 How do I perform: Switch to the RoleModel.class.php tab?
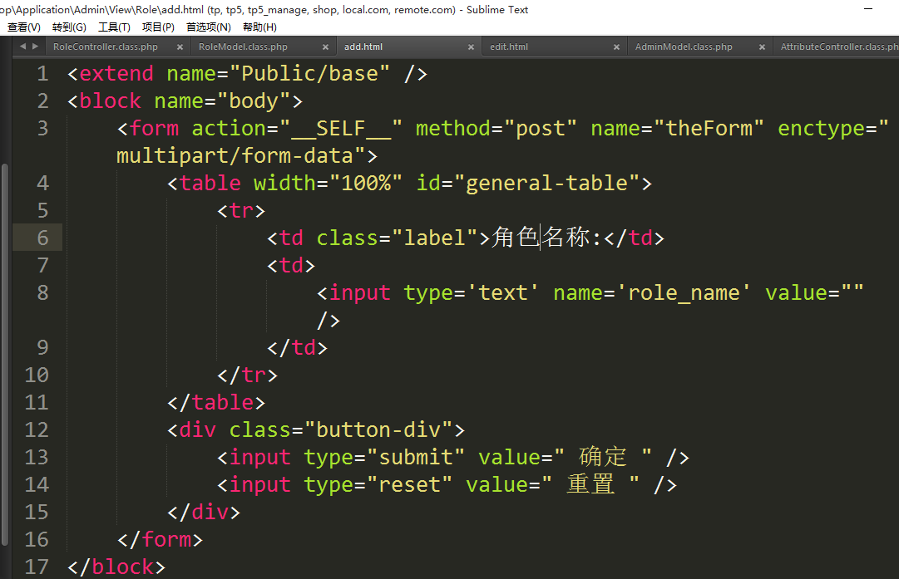coord(243,47)
